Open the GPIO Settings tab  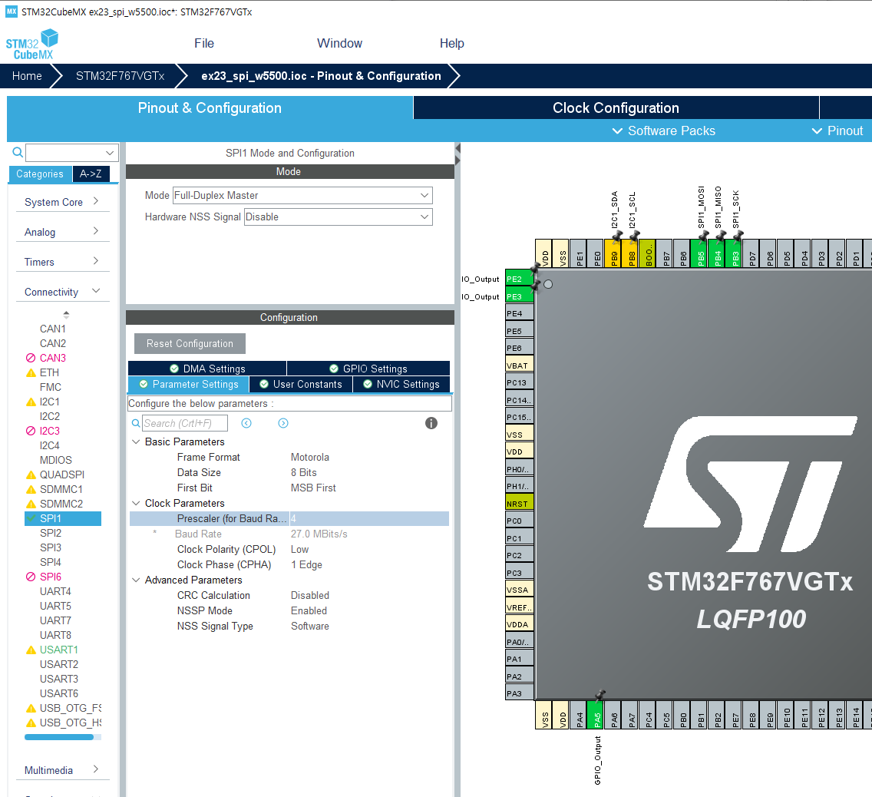pos(368,369)
